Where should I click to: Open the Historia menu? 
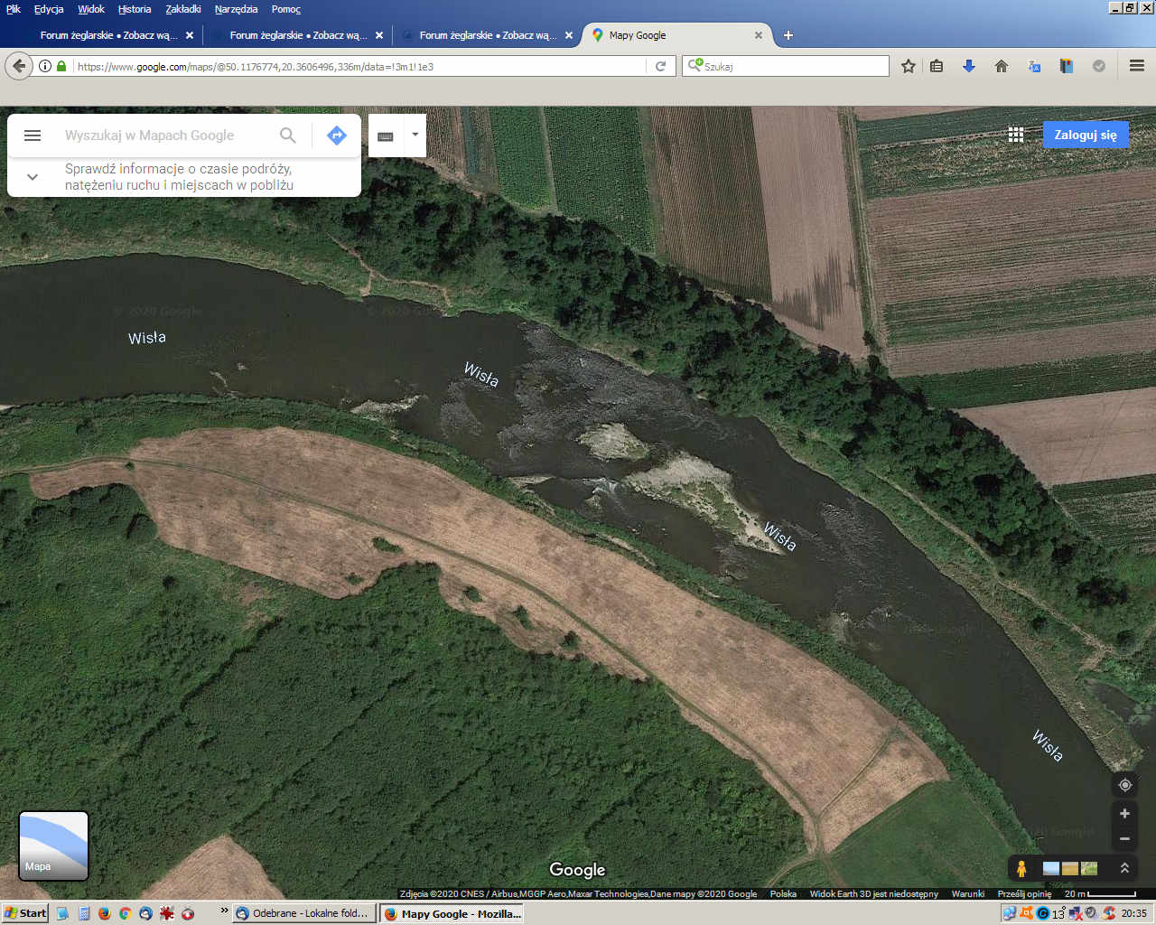coord(135,9)
